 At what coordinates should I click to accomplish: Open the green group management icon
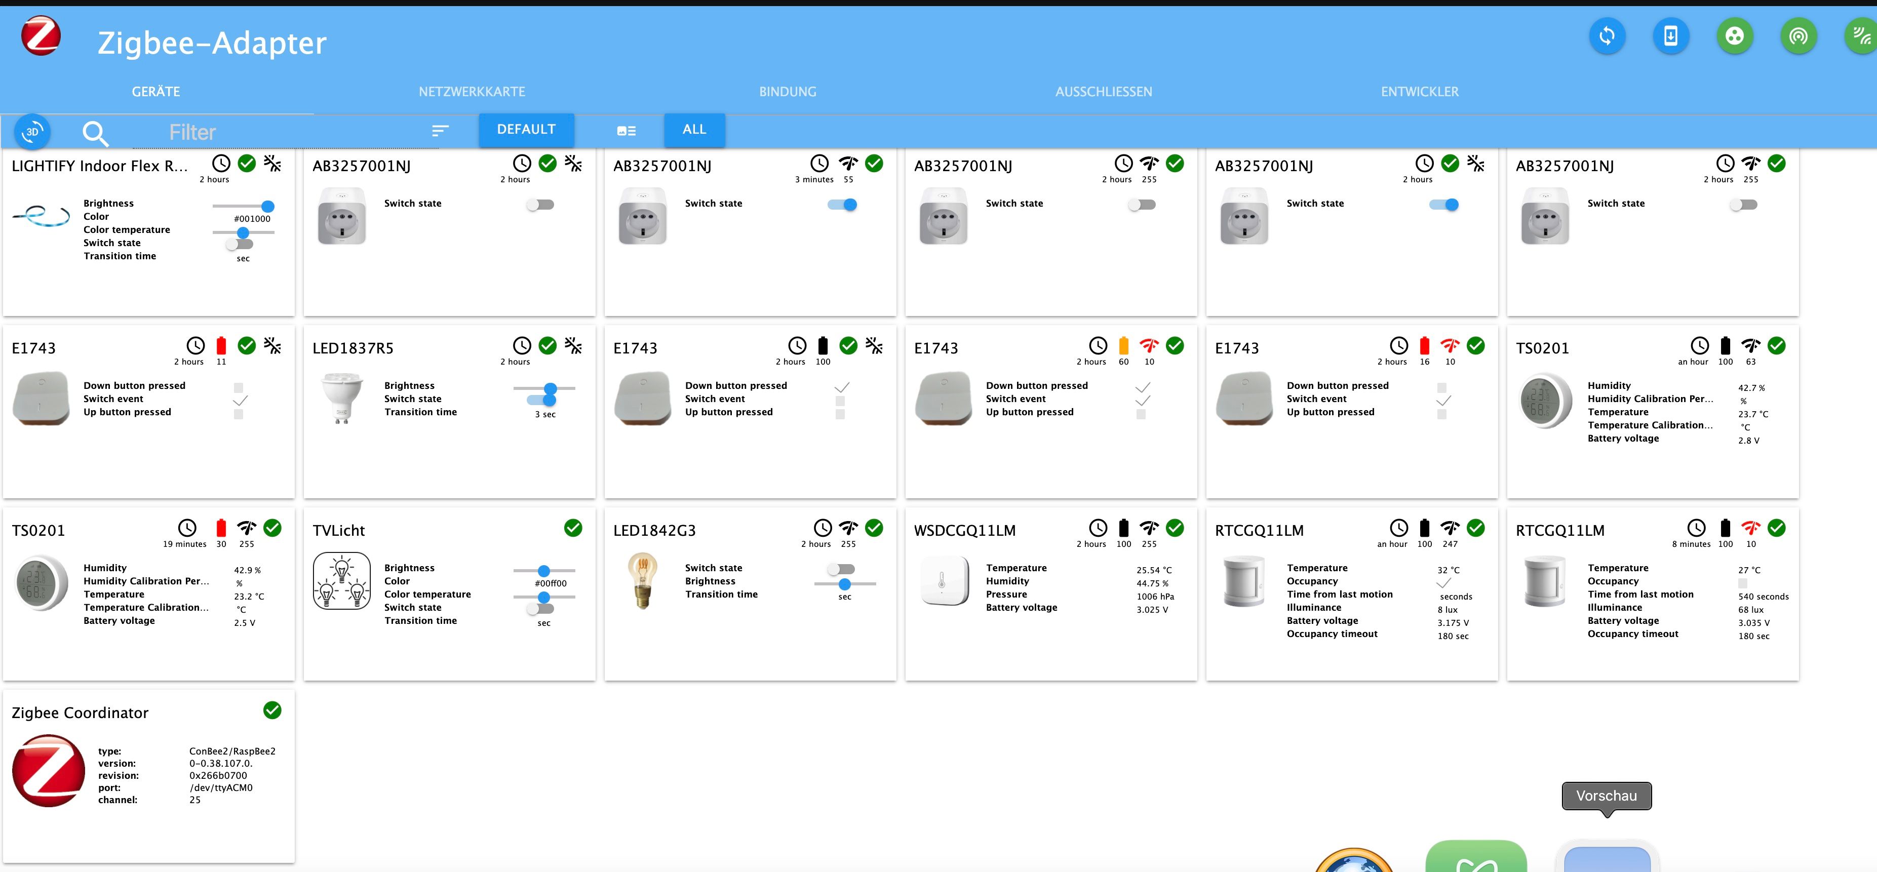tap(1734, 35)
